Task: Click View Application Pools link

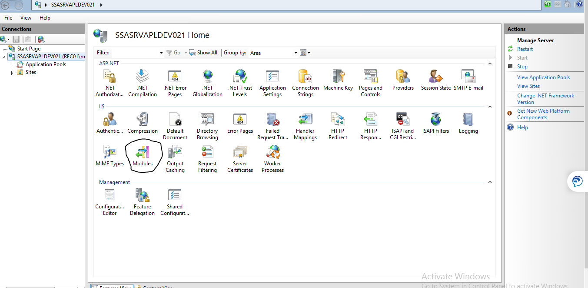Action: [x=543, y=77]
